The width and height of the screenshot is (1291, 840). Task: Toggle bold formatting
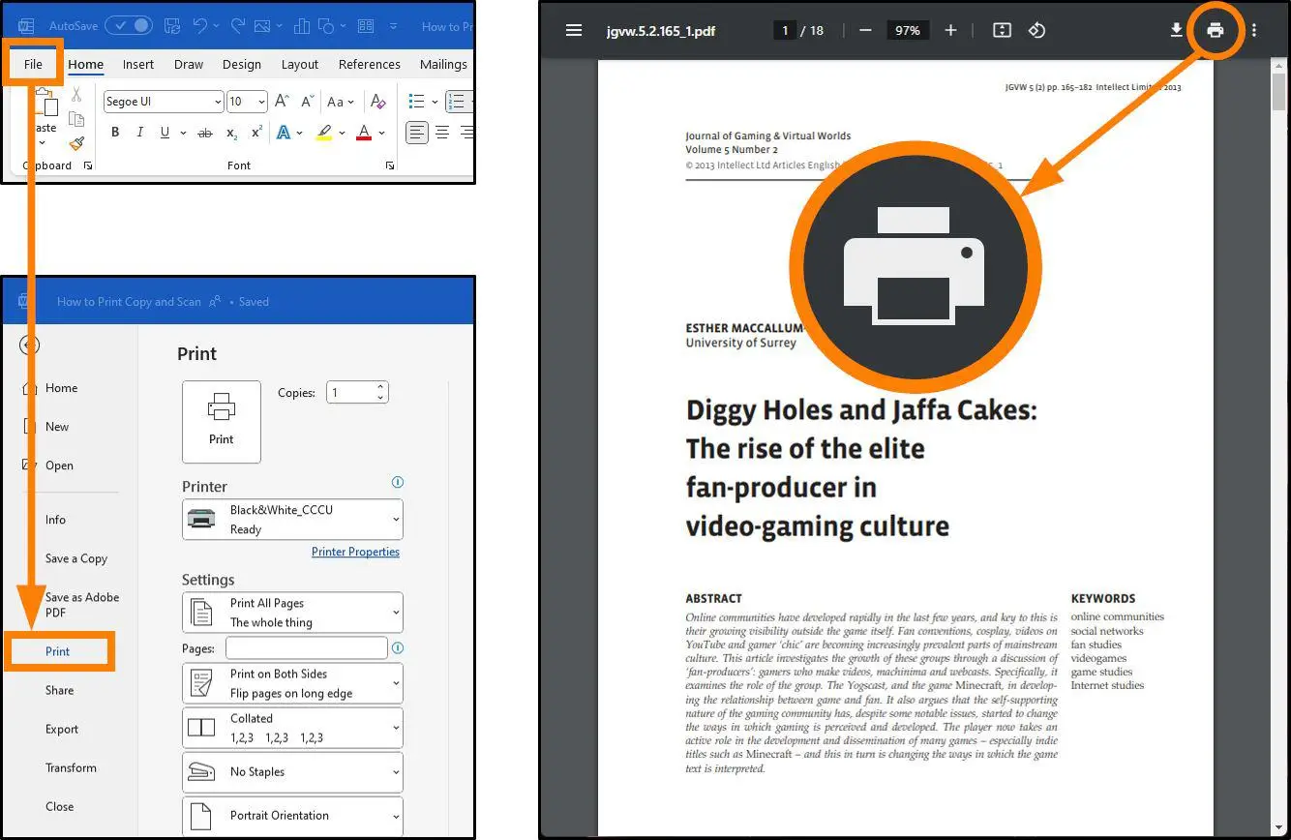[115, 132]
